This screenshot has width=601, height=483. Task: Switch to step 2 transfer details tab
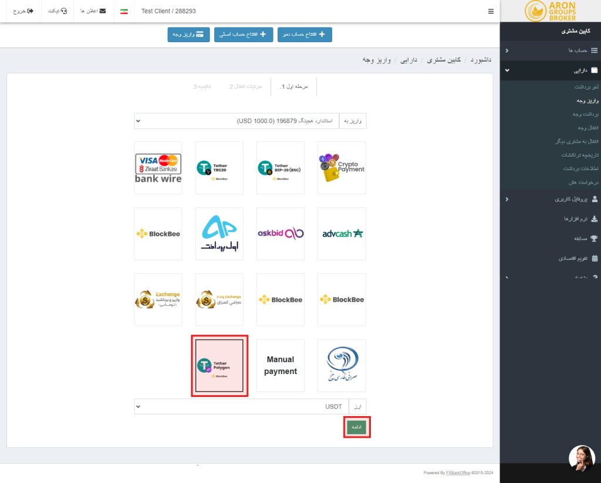(245, 87)
